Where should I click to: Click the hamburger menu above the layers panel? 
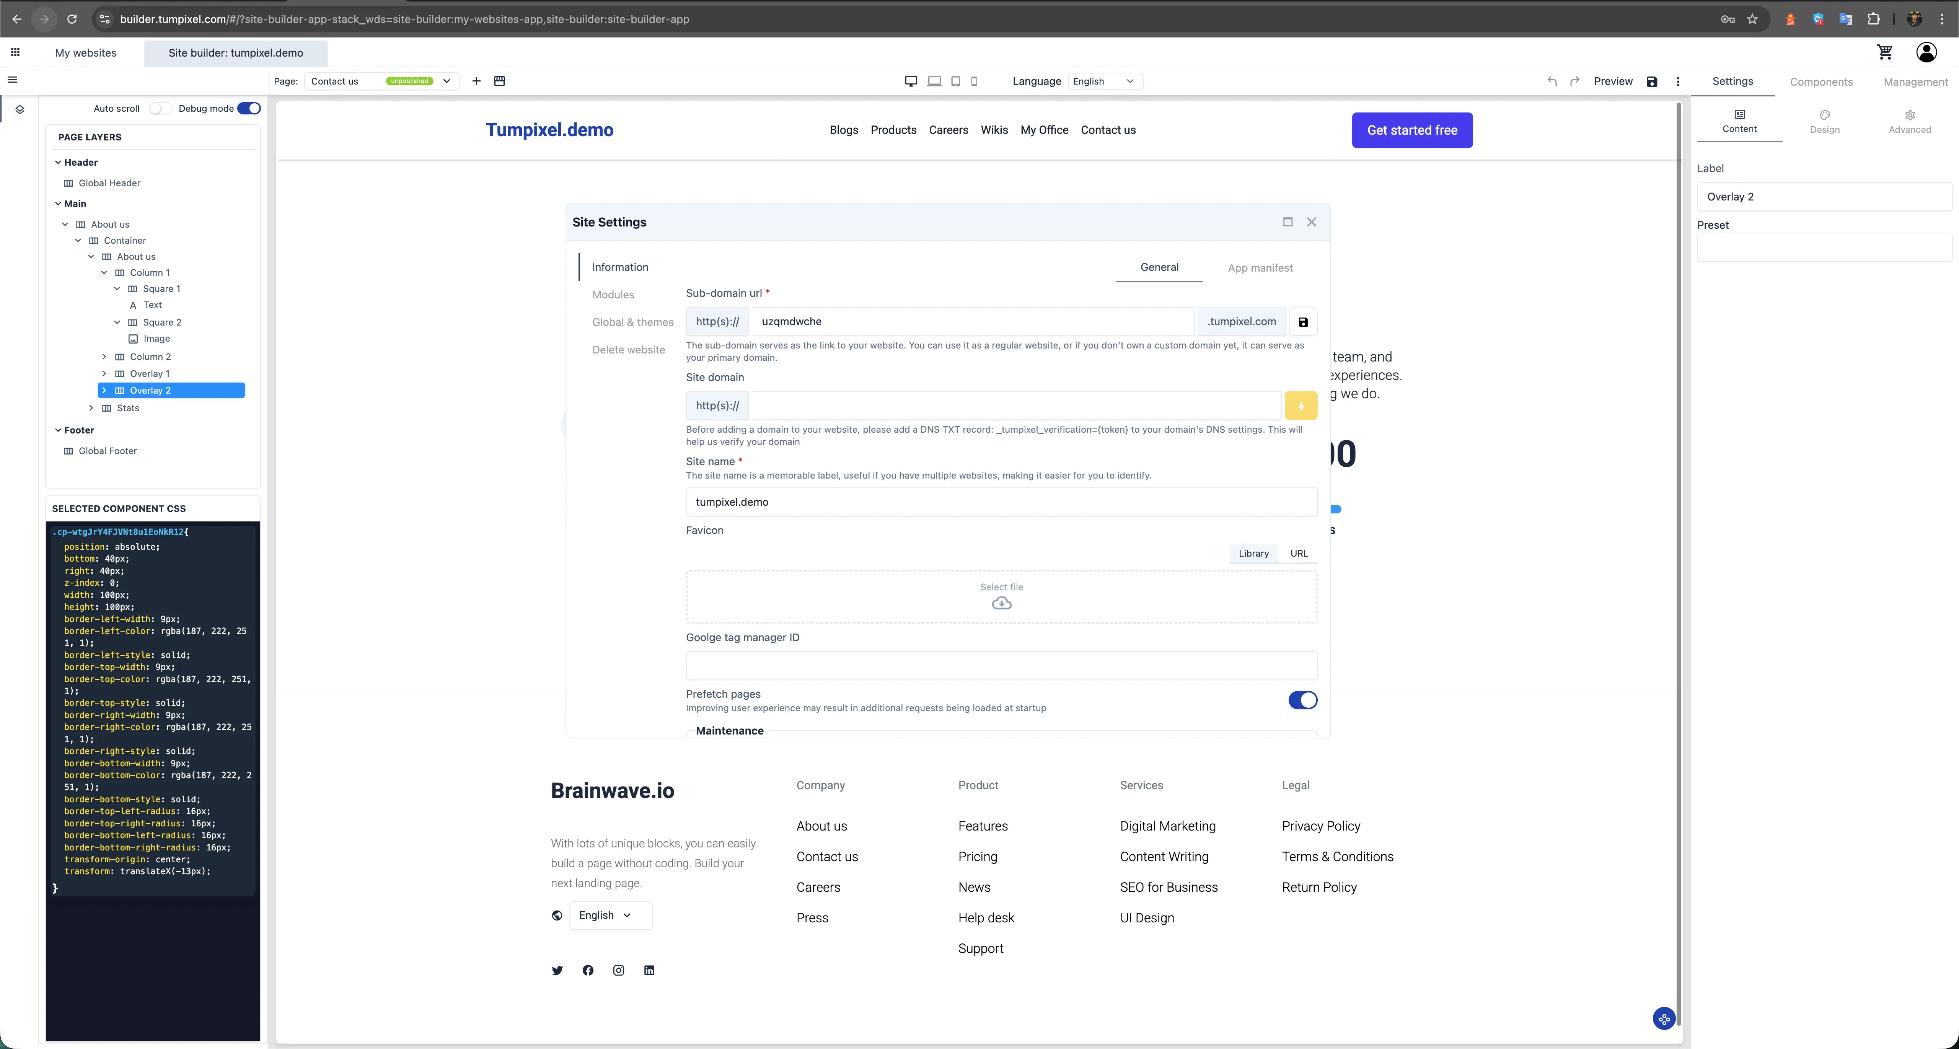12,79
